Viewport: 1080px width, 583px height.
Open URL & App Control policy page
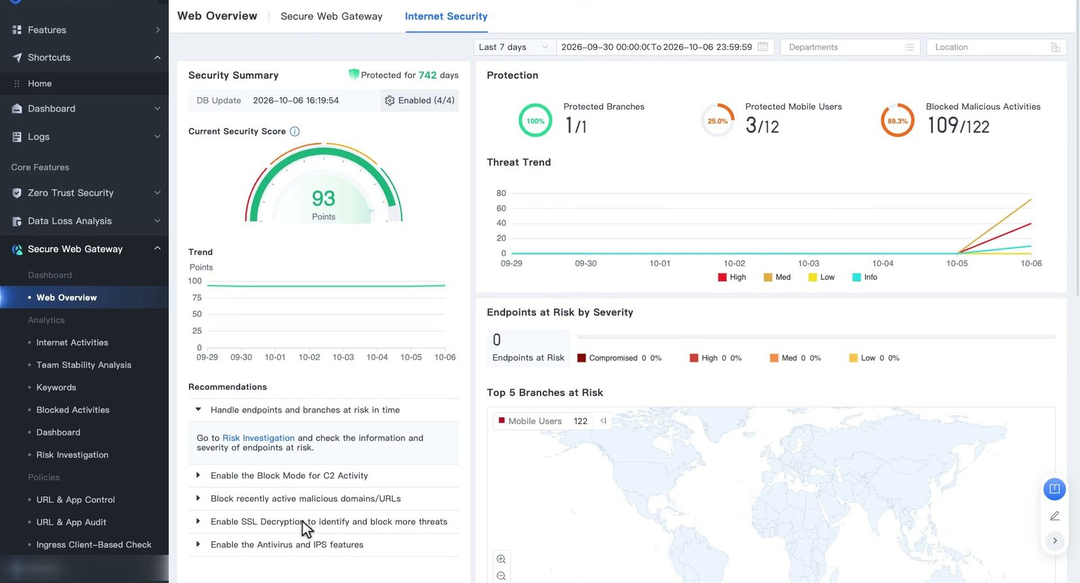(x=76, y=500)
